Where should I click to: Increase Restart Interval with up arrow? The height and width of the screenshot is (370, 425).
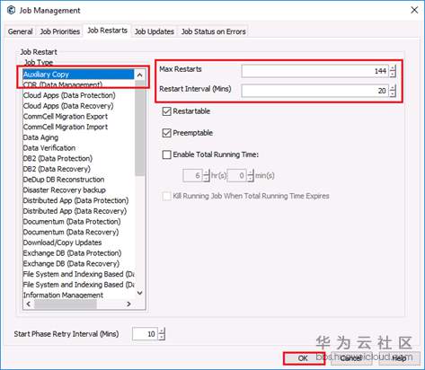click(x=393, y=88)
